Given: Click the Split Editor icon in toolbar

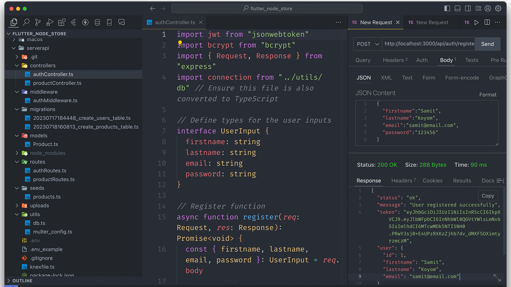Looking at the screenshot, I should pyautogui.click(x=487, y=22).
